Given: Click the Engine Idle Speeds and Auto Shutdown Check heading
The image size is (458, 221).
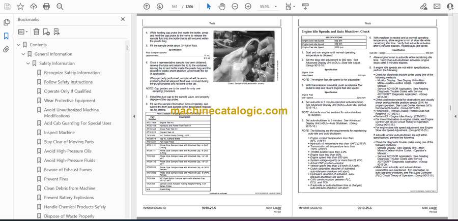Looking at the screenshot, I should (x=335, y=31).
